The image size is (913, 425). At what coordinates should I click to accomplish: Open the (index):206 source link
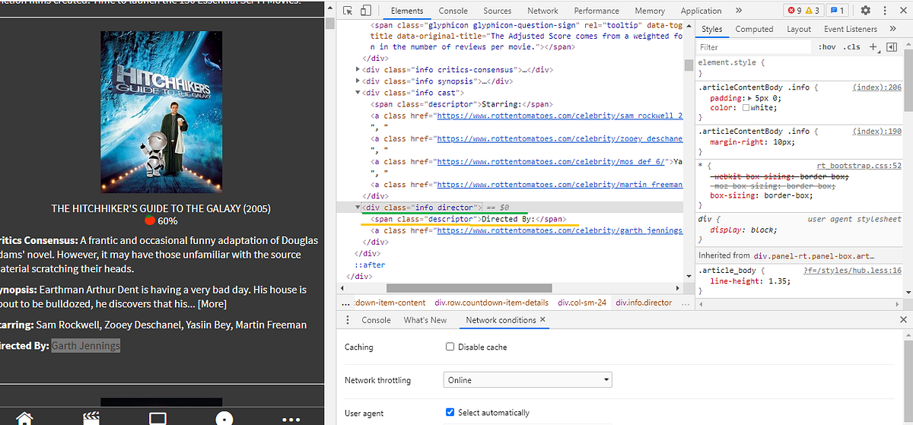click(x=876, y=87)
